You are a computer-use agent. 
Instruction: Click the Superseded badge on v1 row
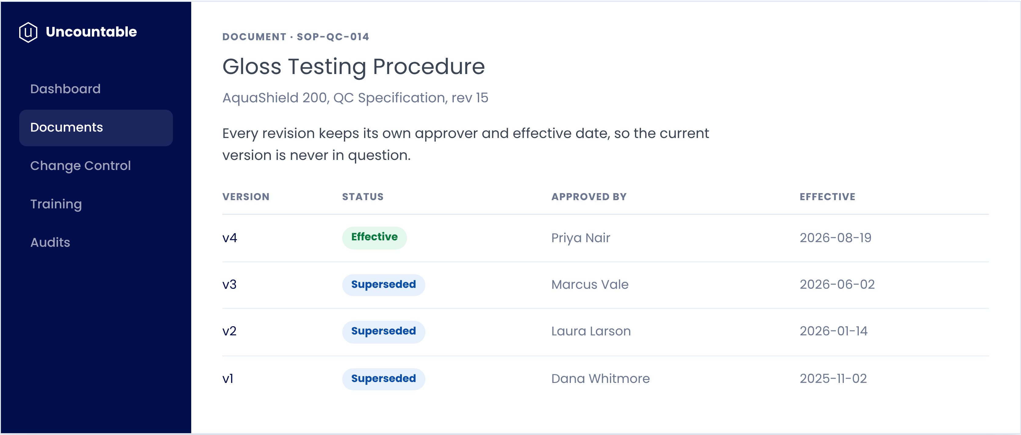[x=383, y=379]
